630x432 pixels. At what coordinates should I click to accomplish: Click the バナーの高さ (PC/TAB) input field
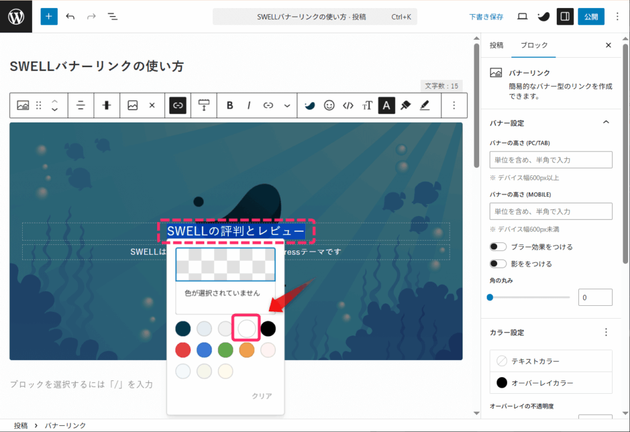point(551,160)
